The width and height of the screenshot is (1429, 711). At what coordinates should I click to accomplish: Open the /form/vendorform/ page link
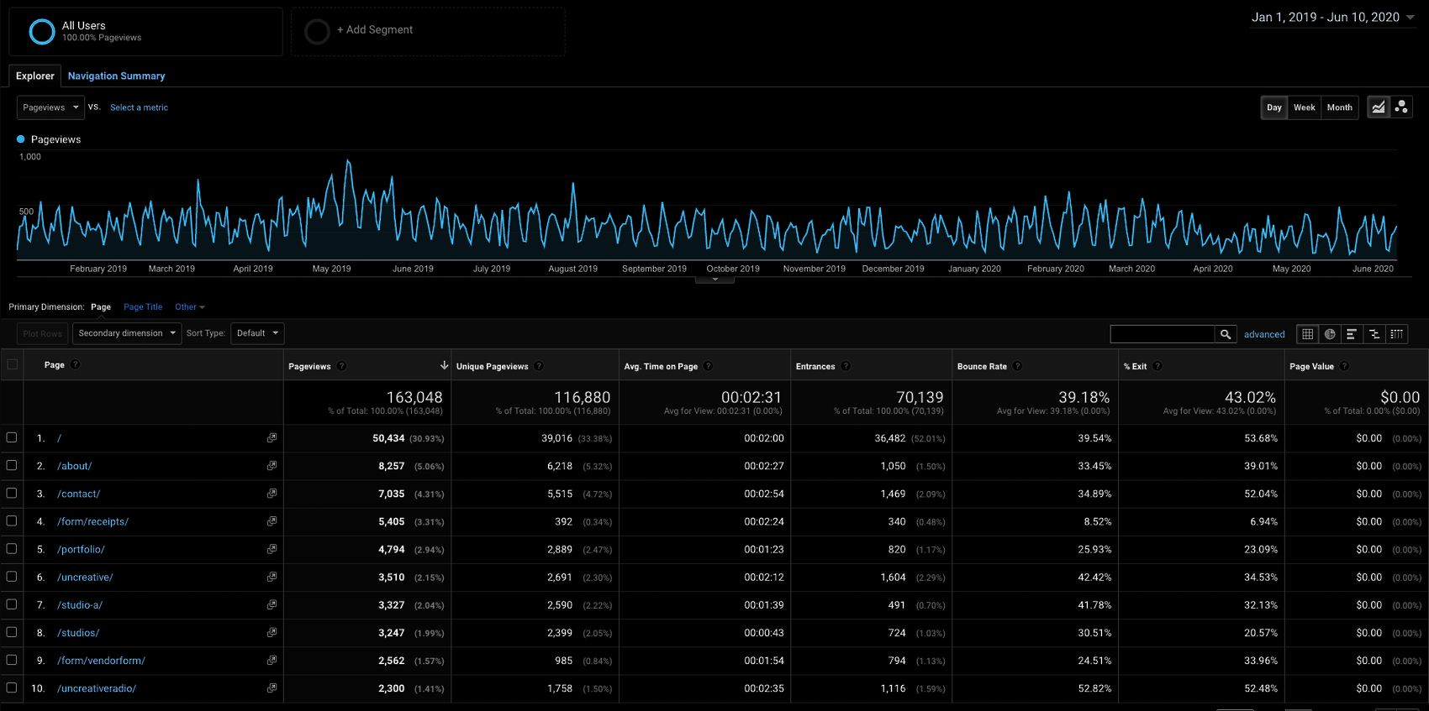pyautogui.click(x=101, y=661)
